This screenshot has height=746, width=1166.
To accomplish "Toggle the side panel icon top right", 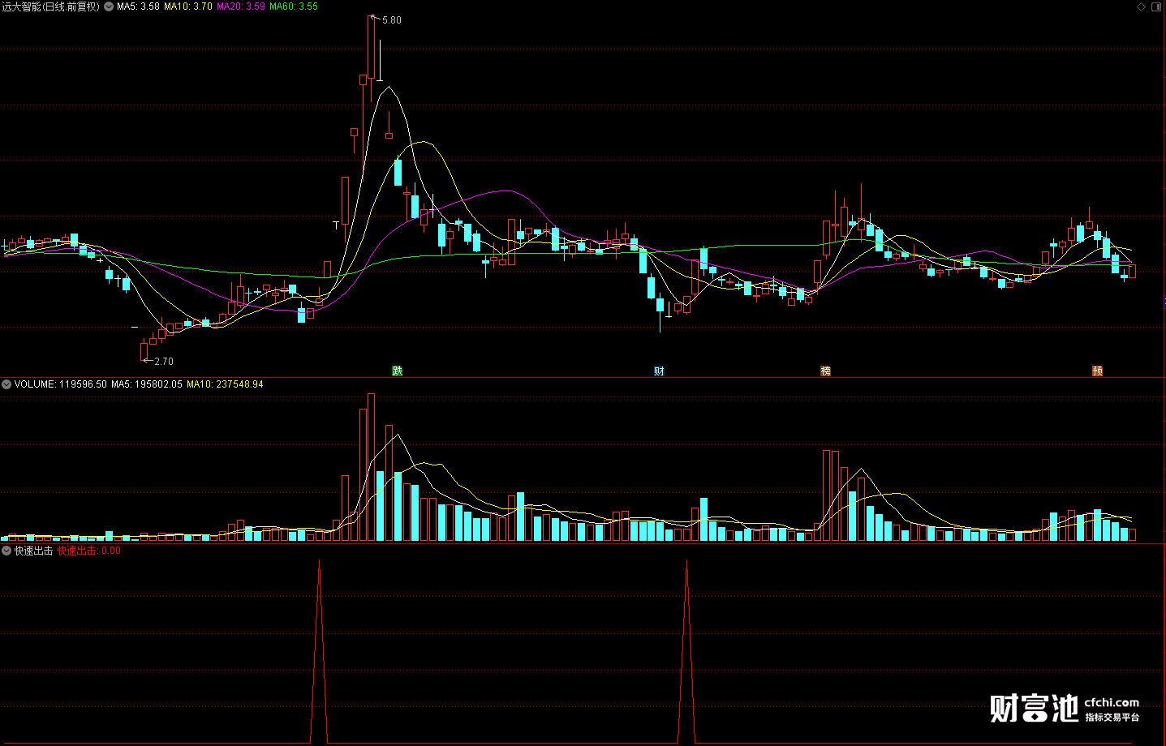I will pos(1156,6).
